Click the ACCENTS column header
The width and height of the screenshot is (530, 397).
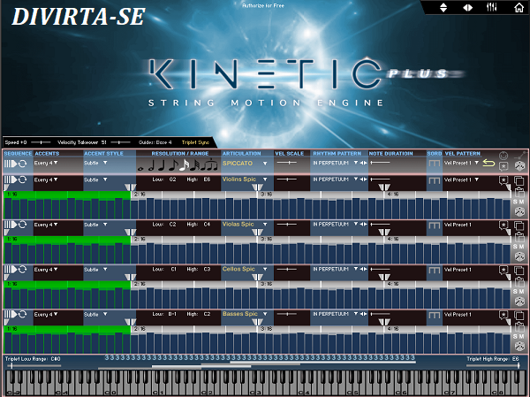coord(47,154)
